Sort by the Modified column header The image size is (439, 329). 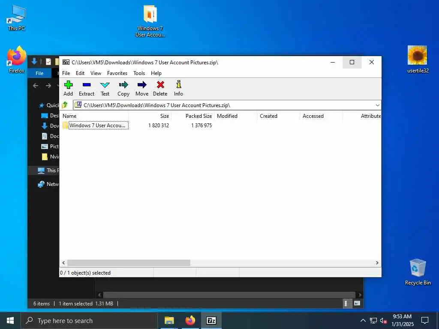click(x=235, y=116)
